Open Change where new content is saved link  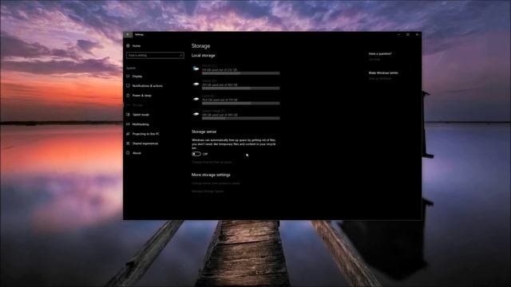216,183
